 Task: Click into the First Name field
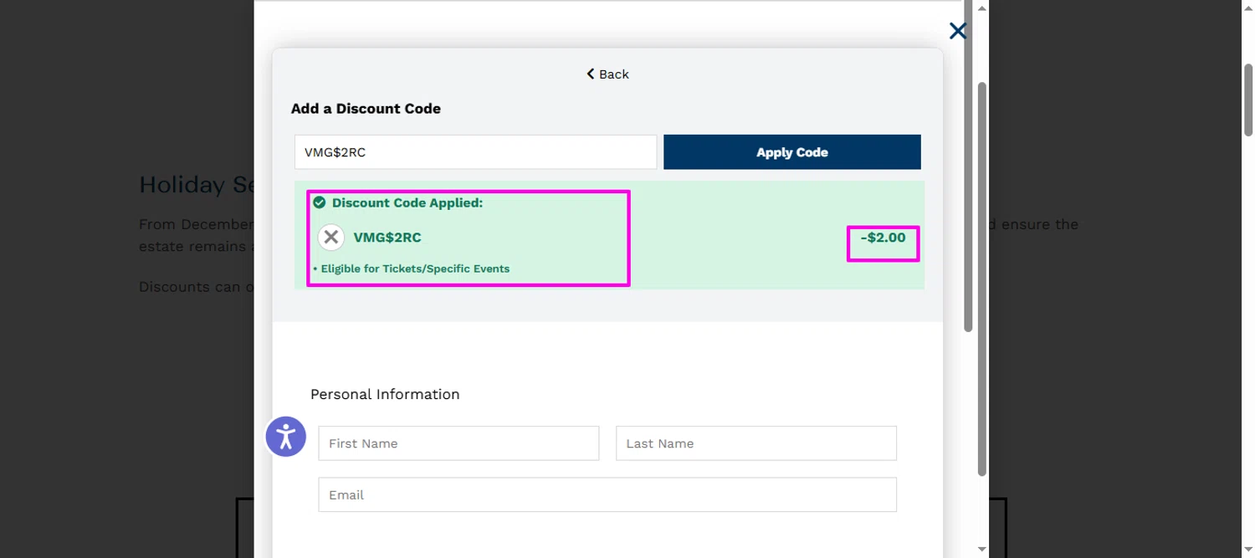pyautogui.click(x=458, y=443)
